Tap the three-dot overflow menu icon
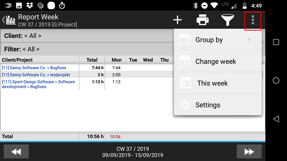 click(253, 20)
